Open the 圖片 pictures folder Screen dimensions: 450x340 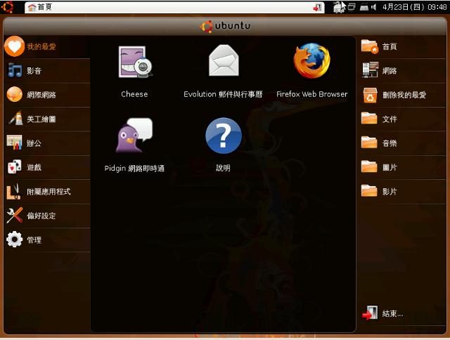[x=403, y=167]
